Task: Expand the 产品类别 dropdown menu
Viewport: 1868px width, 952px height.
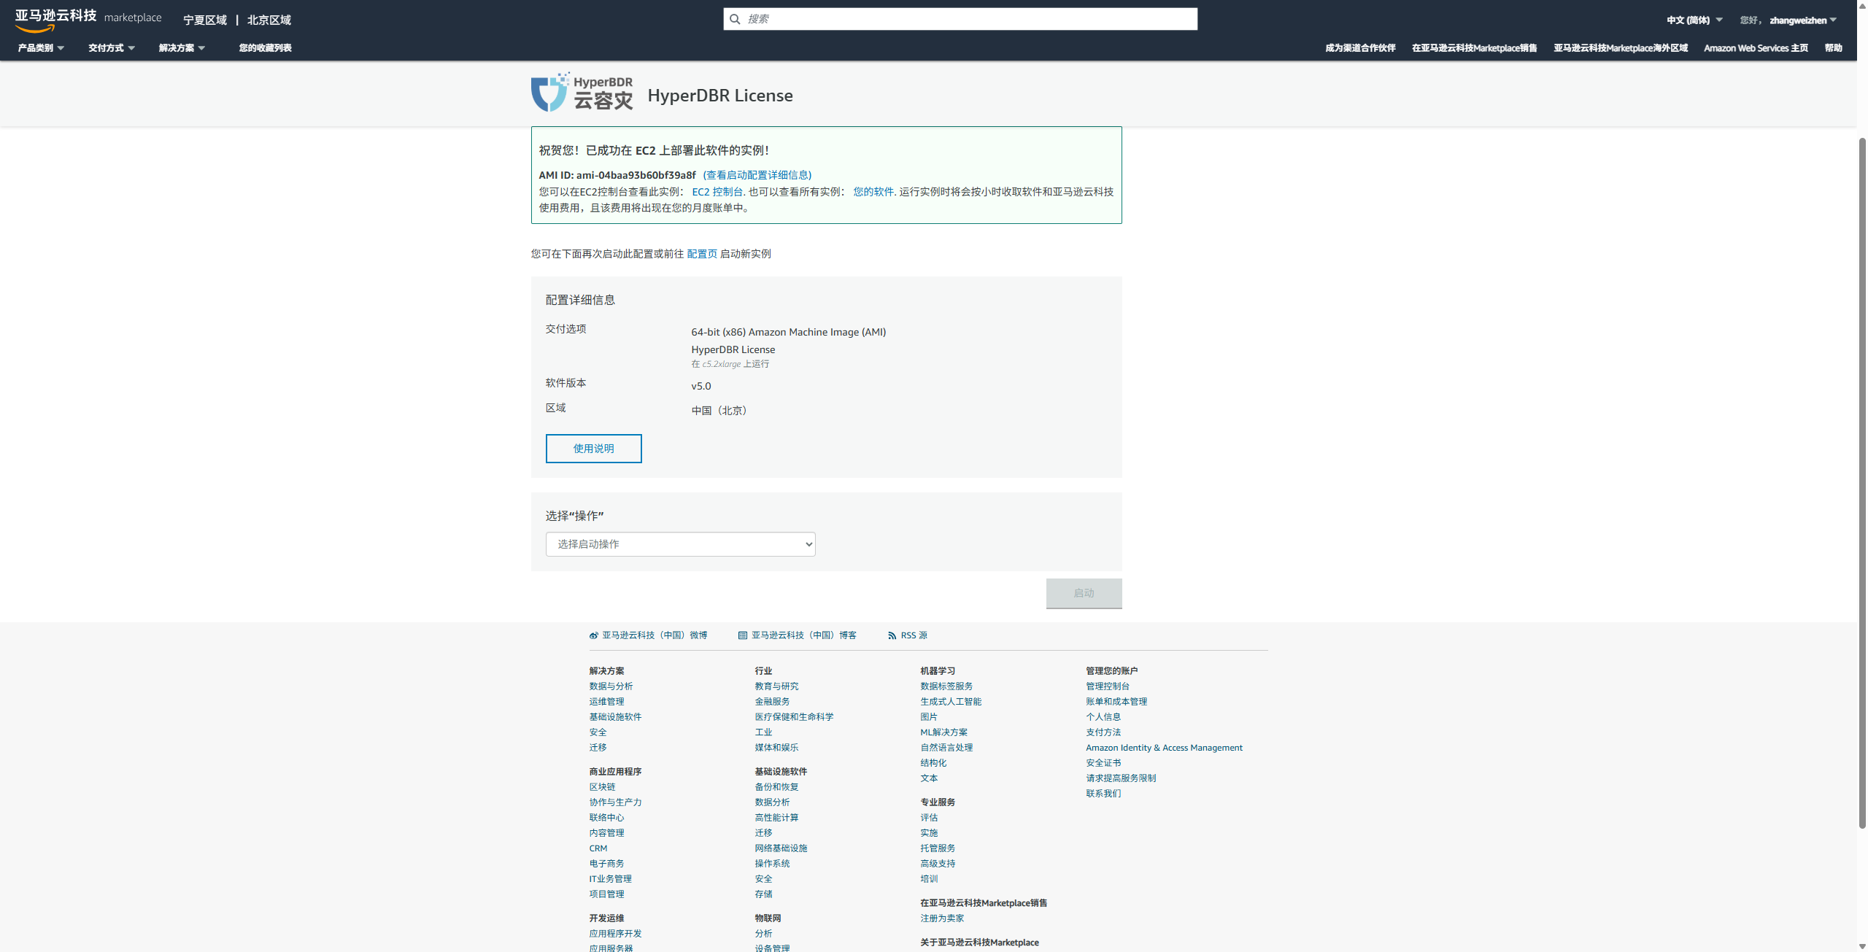Action: point(41,48)
